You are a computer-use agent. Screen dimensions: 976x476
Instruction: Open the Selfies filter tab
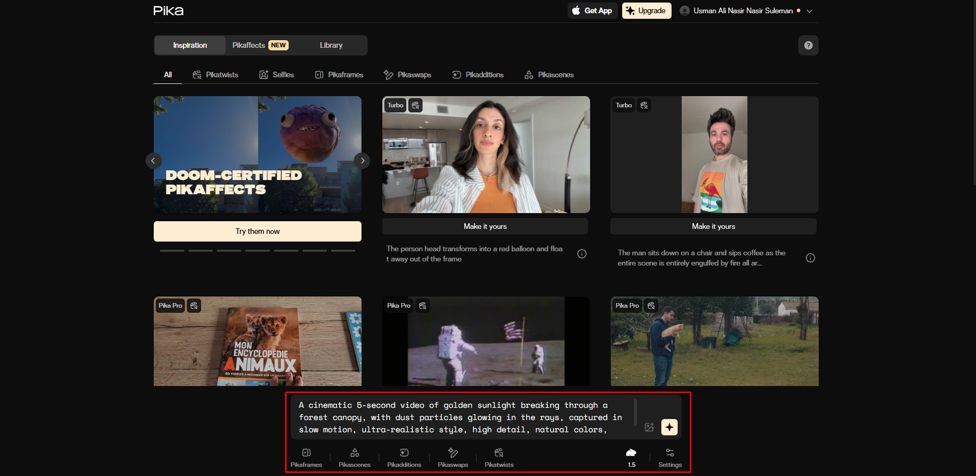point(276,74)
